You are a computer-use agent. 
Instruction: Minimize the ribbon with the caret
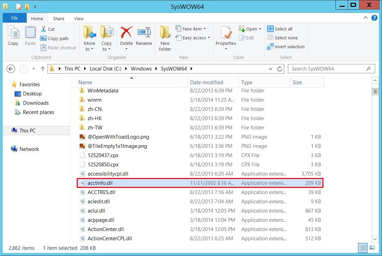[x=366, y=17]
